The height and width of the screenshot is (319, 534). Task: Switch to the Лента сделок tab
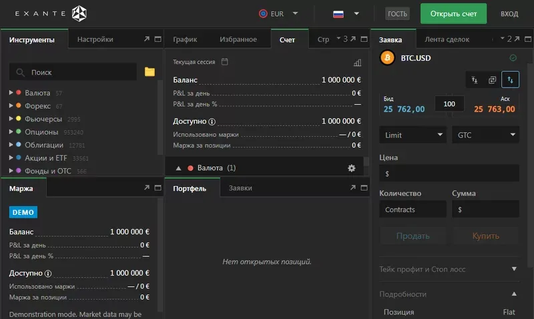447,39
